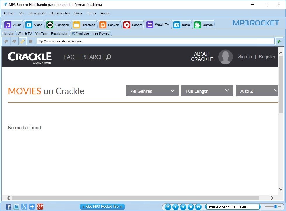Click the No media found text
286x211 pixels.
25,128
